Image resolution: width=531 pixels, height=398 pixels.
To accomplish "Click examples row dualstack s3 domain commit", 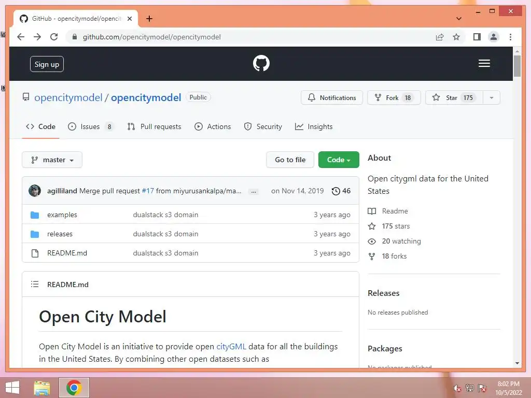I will (x=165, y=215).
